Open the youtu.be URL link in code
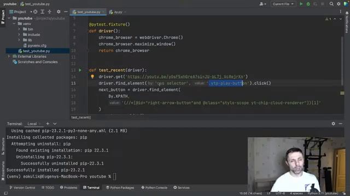Image resolution: width=350 pixels, height=196 pixels. (x=186, y=76)
